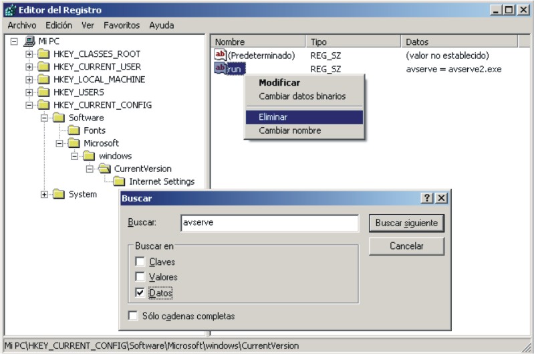Click the Internet Settings folder icon
534x354 pixels.
click(119, 181)
